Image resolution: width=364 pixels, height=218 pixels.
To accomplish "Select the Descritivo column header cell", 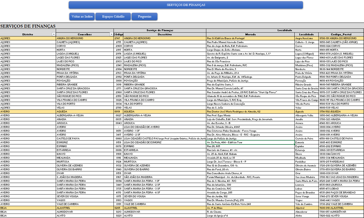I will coord(165,34).
